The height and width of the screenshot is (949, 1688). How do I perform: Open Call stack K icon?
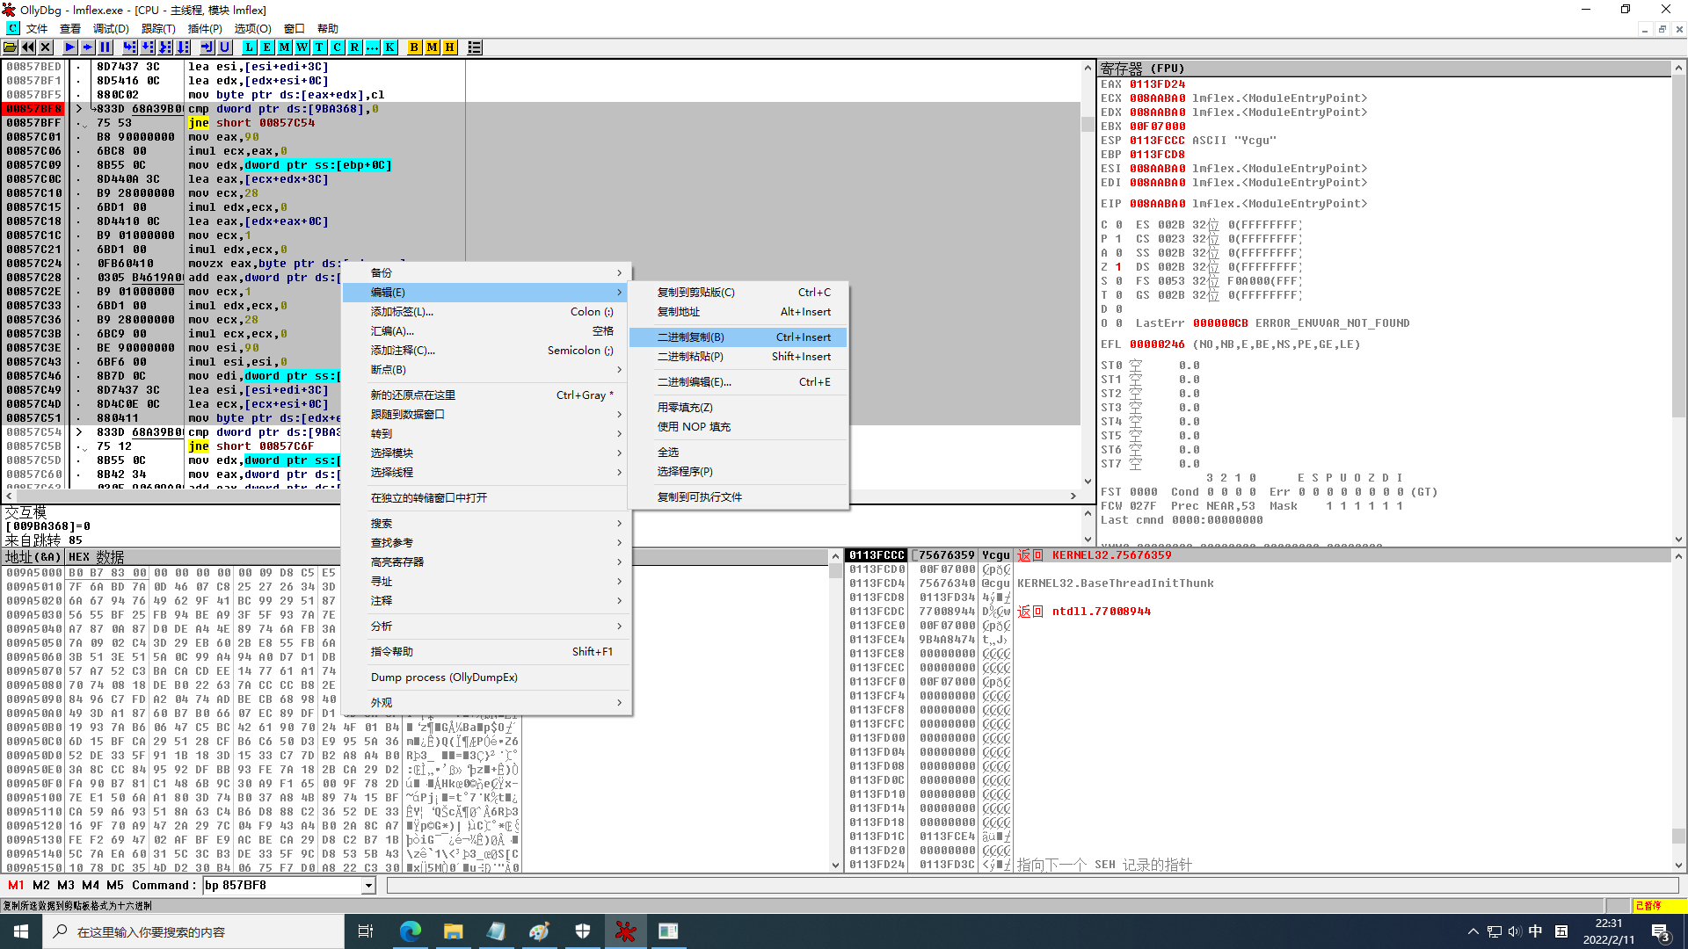pyautogui.click(x=389, y=47)
